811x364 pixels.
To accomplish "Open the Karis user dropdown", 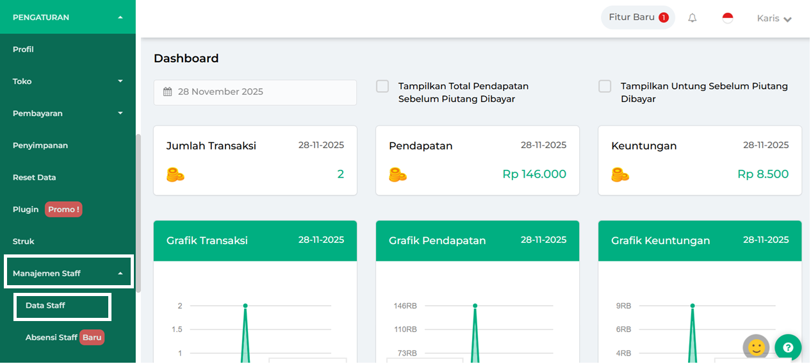I will coord(774,19).
